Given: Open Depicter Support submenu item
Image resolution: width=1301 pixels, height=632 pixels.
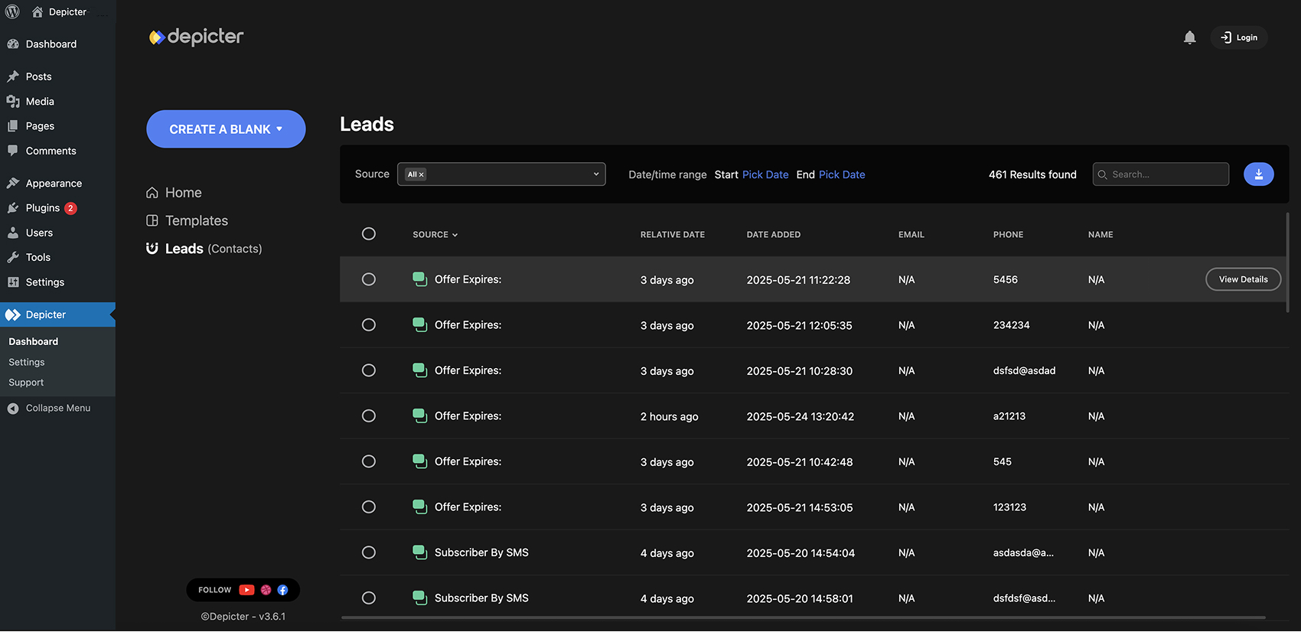Looking at the screenshot, I should coord(26,383).
